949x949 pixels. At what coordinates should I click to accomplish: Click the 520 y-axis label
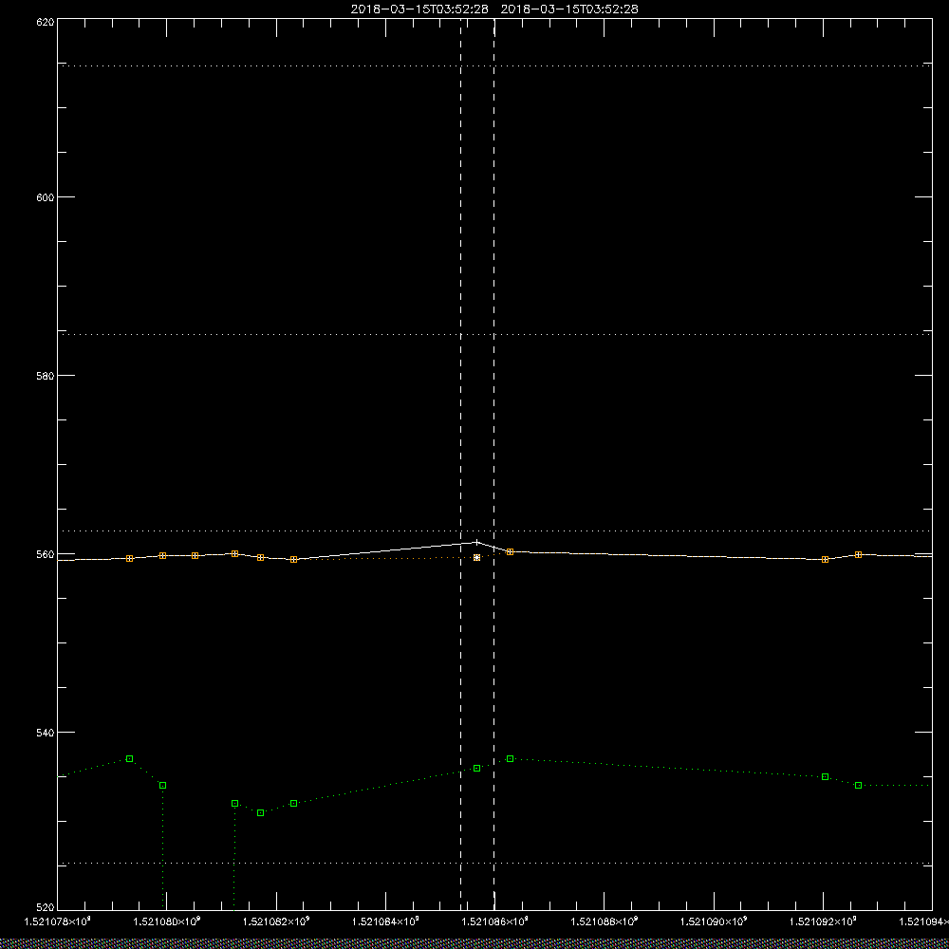pos(46,908)
